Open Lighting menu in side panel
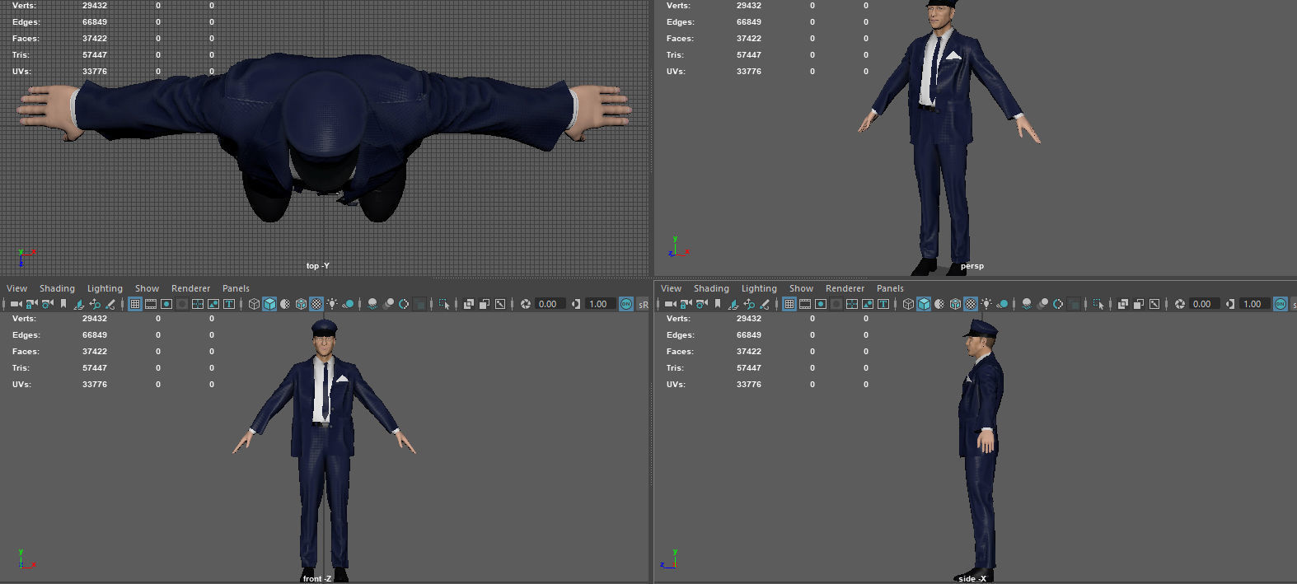 click(x=759, y=288)
